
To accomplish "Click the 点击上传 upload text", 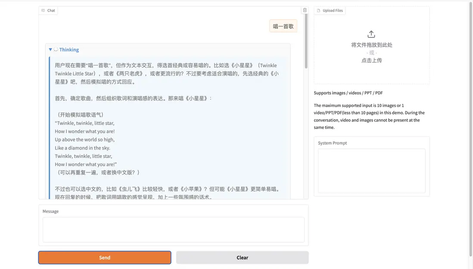I will coord(372,60).
